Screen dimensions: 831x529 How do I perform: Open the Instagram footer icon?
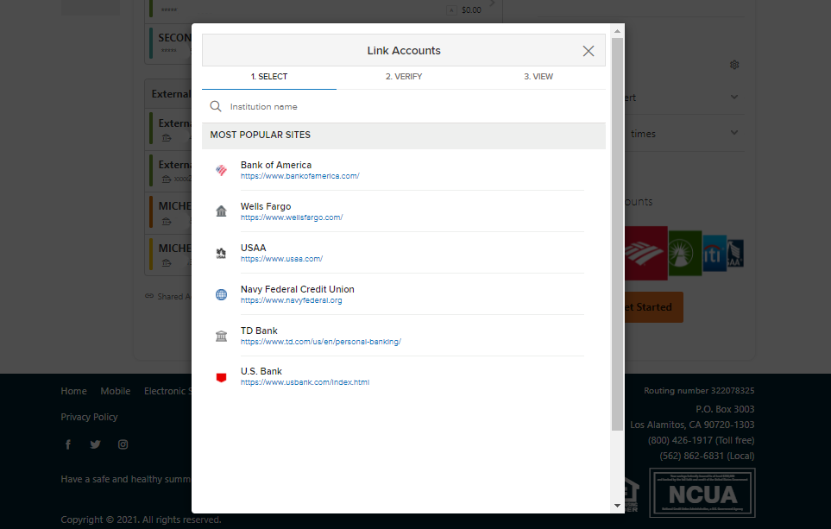pos(123,444)
